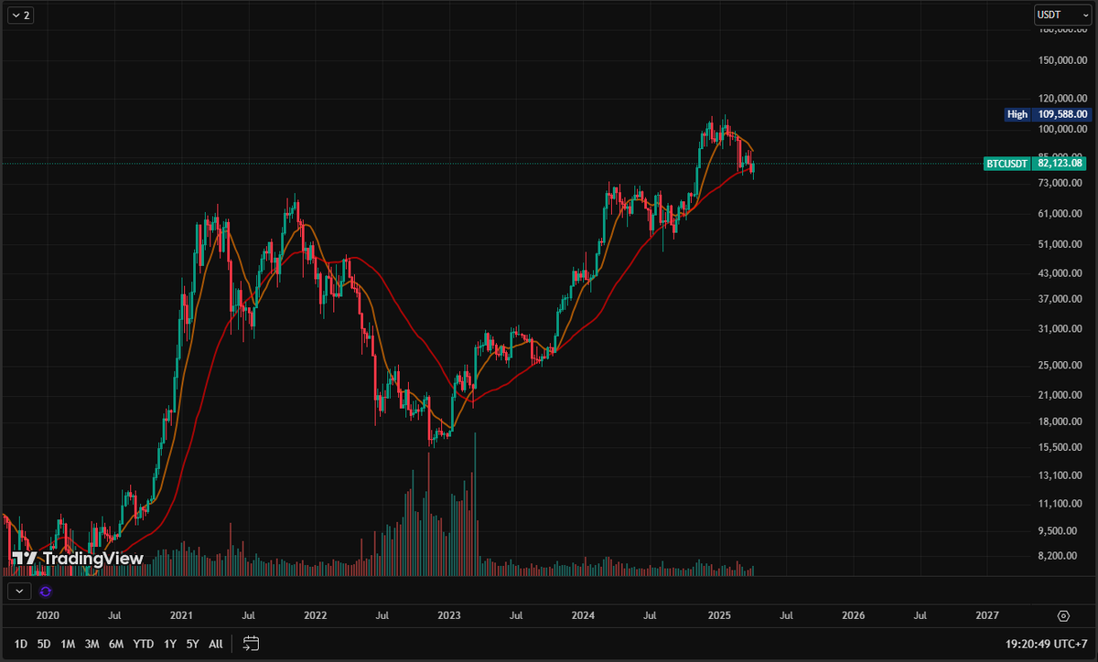
Task: Click the 2026 label on time axis
Action: pos(853,616)
